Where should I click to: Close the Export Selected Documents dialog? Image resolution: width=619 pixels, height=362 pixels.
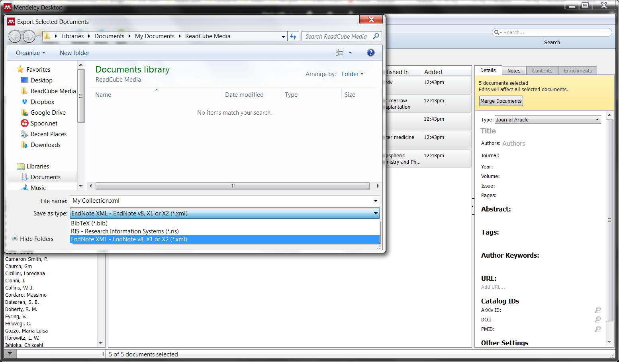click(x=371, y=19)
